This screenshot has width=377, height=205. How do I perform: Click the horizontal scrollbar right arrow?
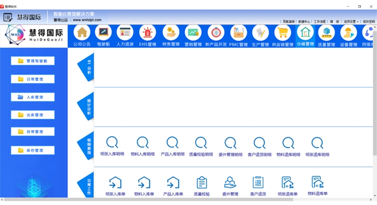click(371, 200)
